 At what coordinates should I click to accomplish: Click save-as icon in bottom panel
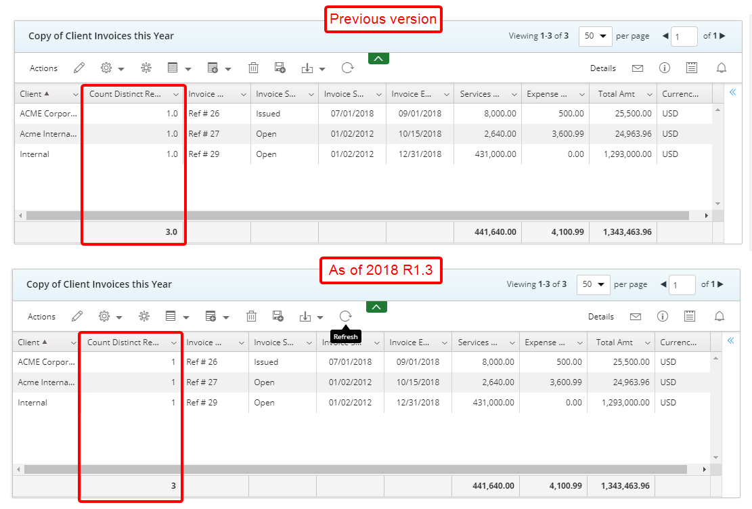[x=278, y=316]
